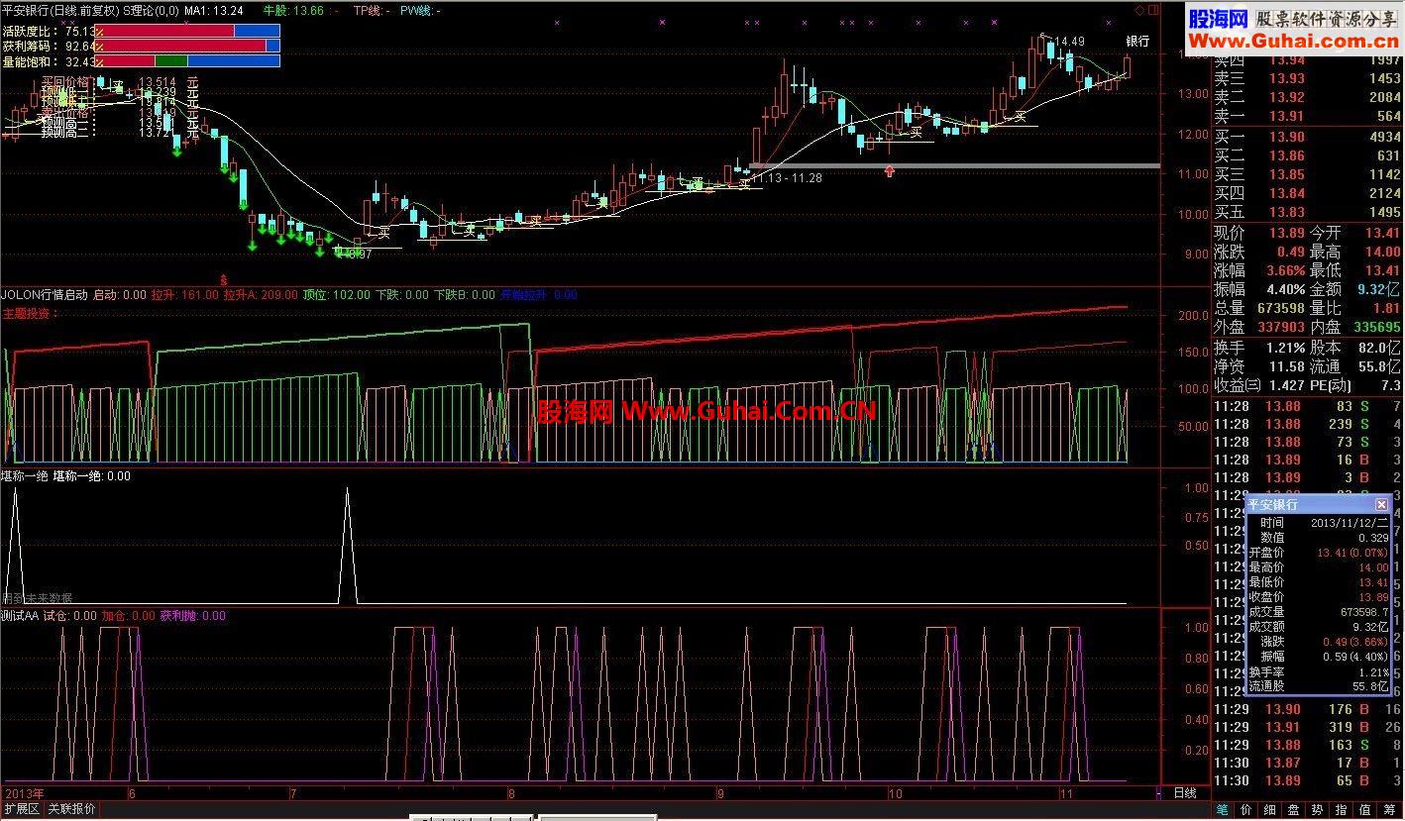Image resolution: width=1405 pixels, height=821 pixels.
Task: Click the 获利抛: 0.00 indicator label
Action: pos(193,616)
